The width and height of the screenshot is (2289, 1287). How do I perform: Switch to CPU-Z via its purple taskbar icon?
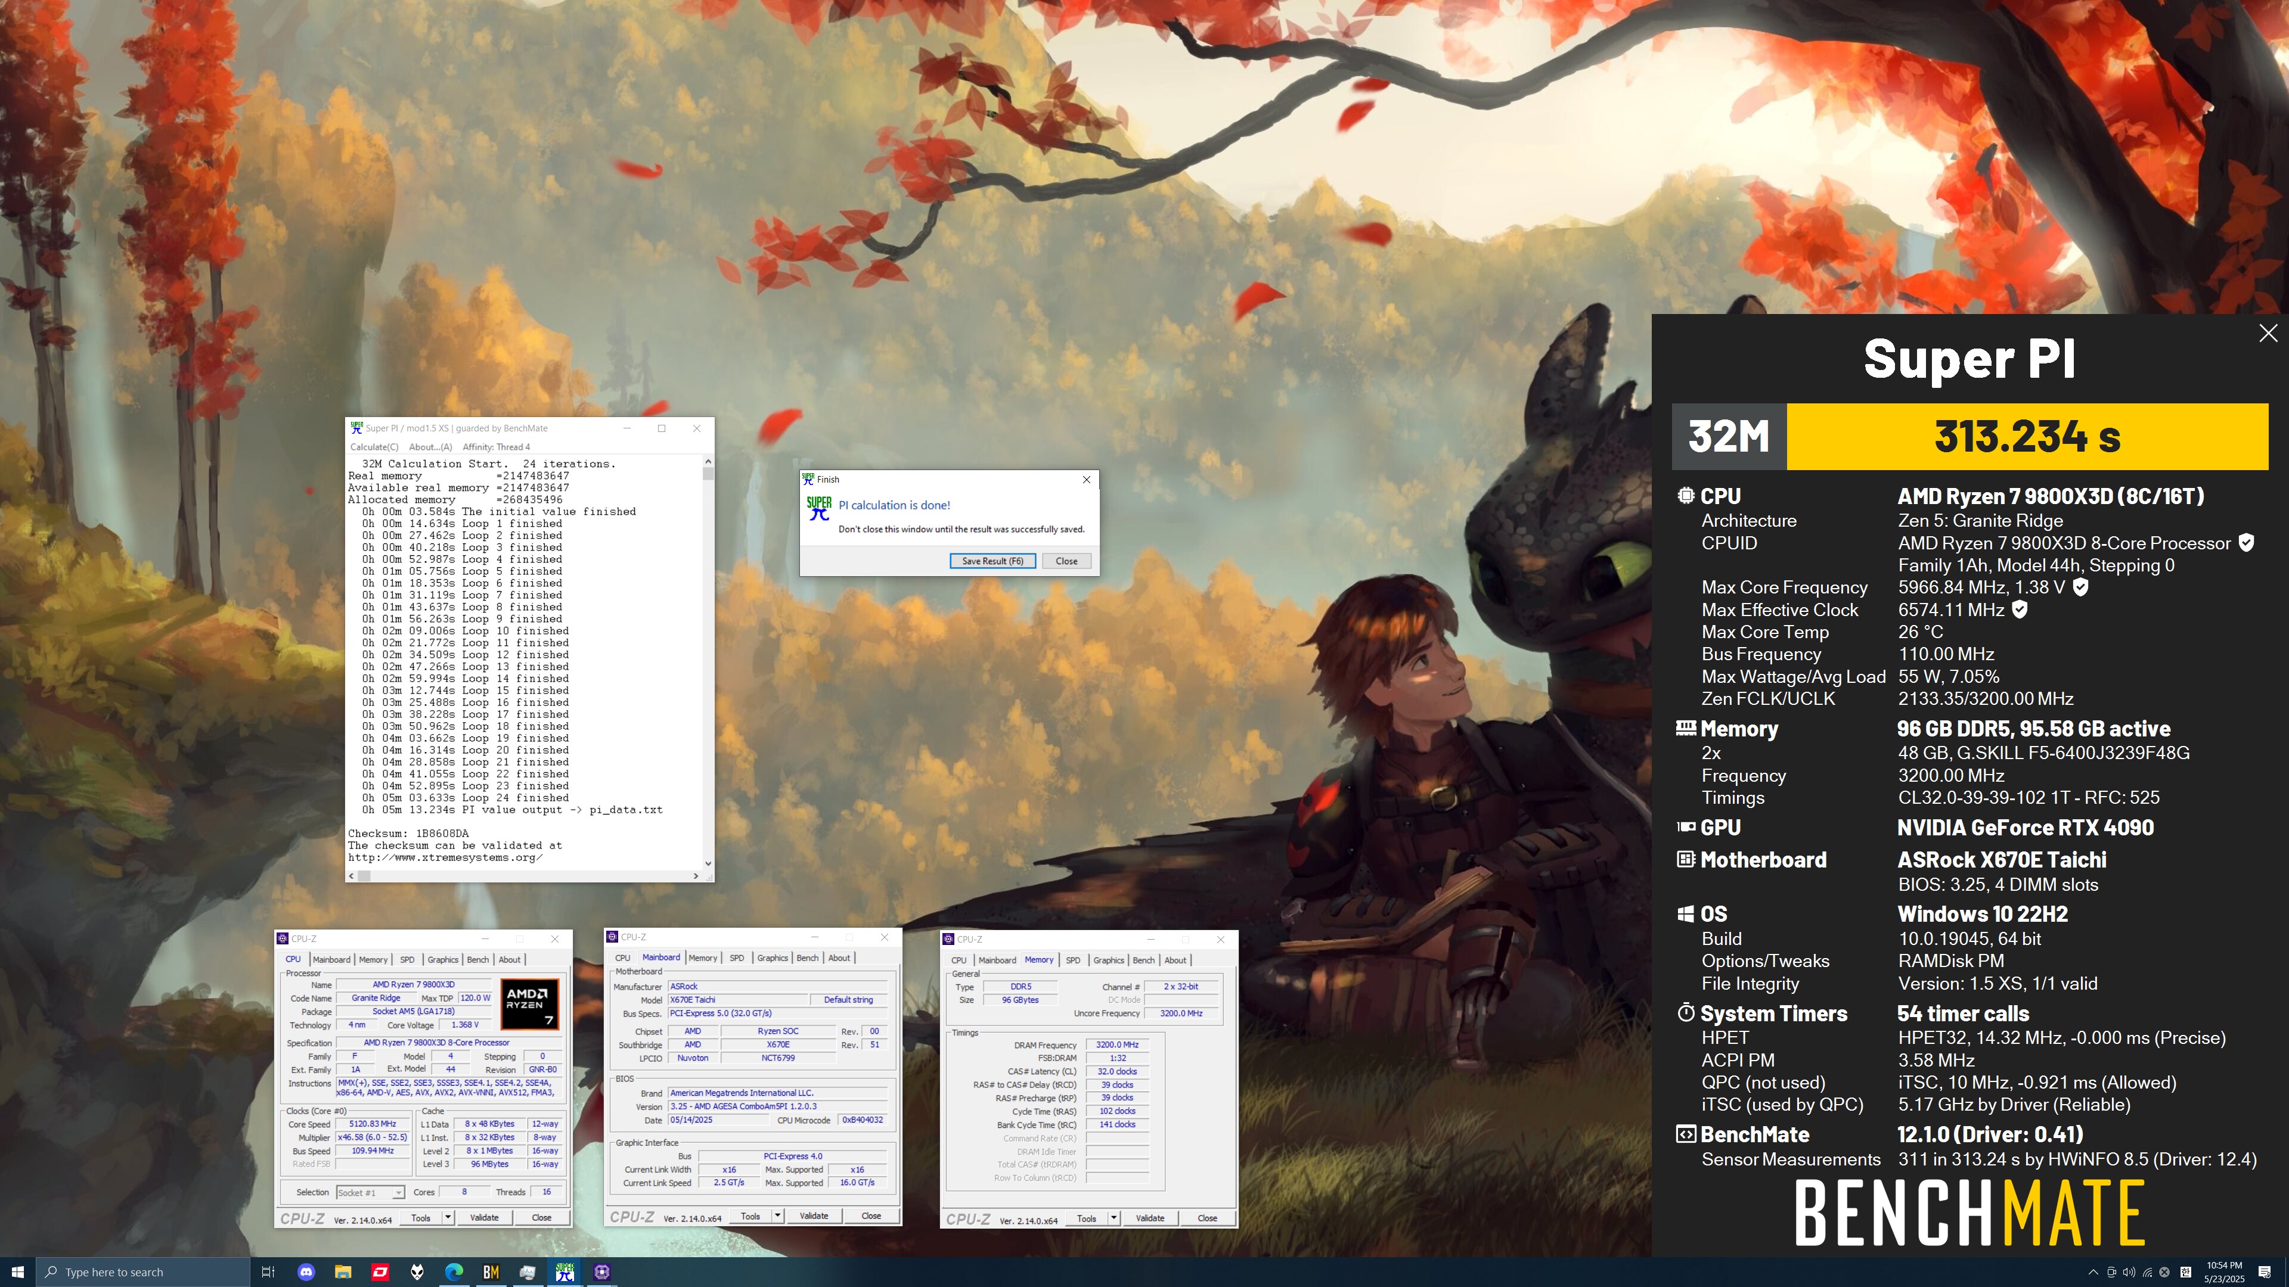(601, 1272)
